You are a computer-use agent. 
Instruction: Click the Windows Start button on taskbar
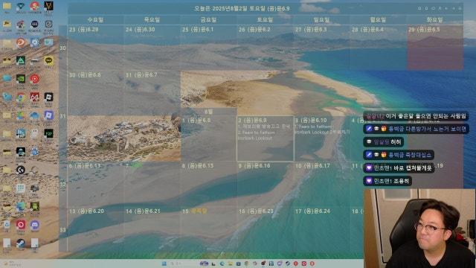click(x=164, y=264)
